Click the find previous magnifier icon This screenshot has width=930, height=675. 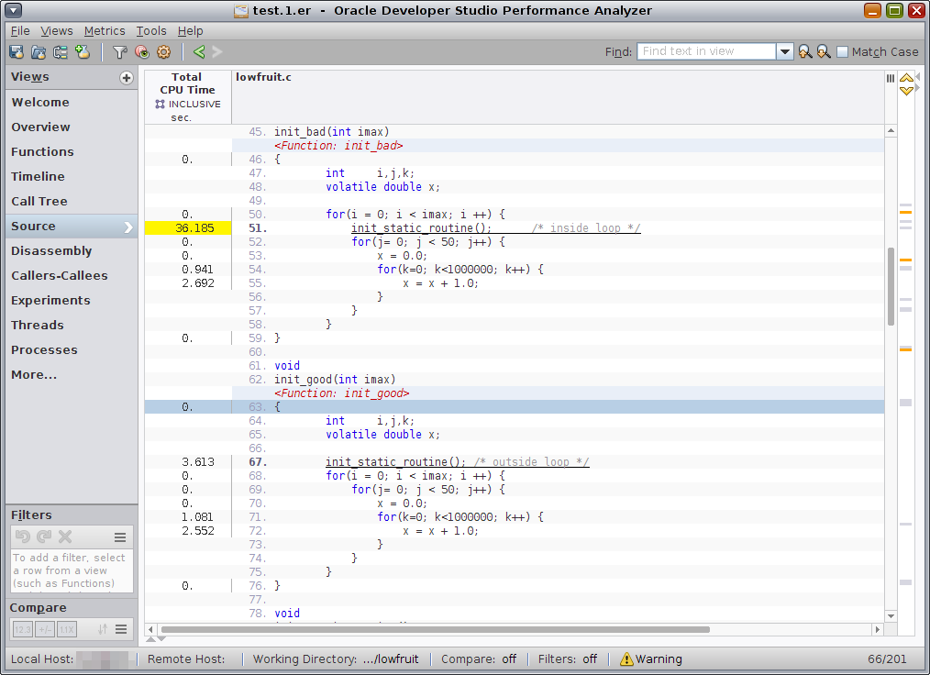point(804,52)
